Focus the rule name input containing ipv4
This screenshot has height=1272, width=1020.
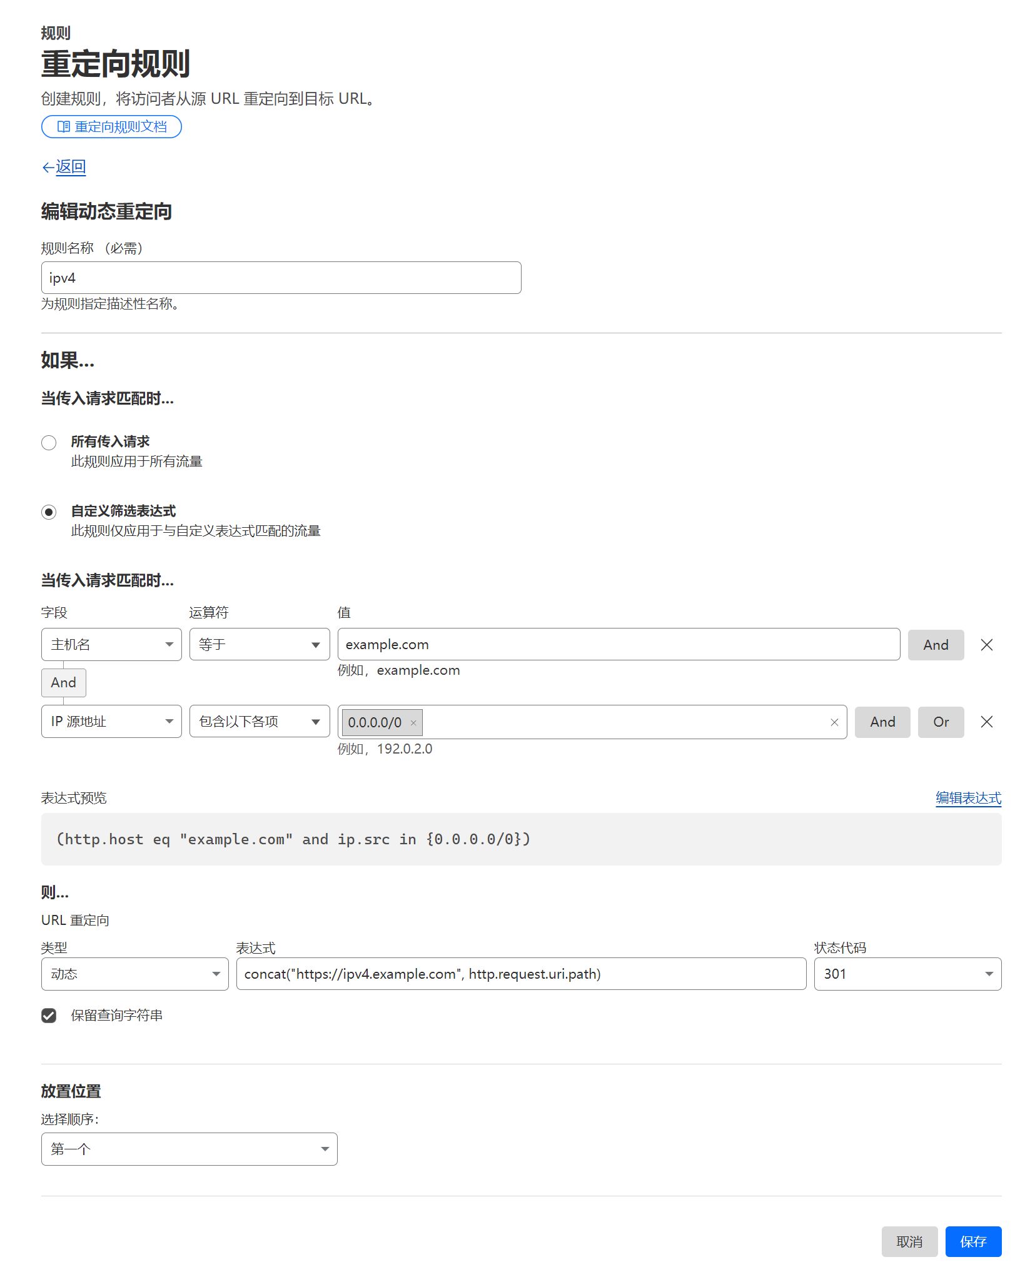(281, 278)
